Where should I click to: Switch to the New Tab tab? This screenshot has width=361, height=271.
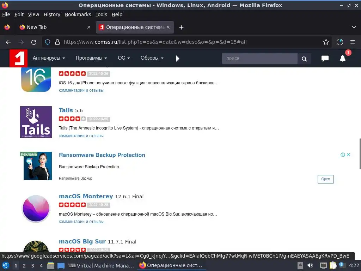pyautogui.click(x=55, y=27)
